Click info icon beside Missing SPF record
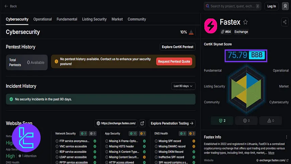291x164 pixels. pyautogui.click(x=156, y=141)
